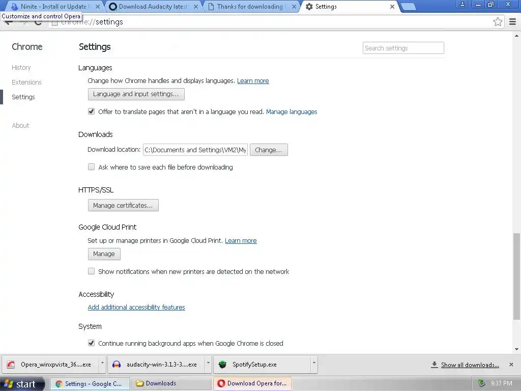Bookmark this page with the star icon
Viewport: 521px width, 391px height.
click(498, 21)
